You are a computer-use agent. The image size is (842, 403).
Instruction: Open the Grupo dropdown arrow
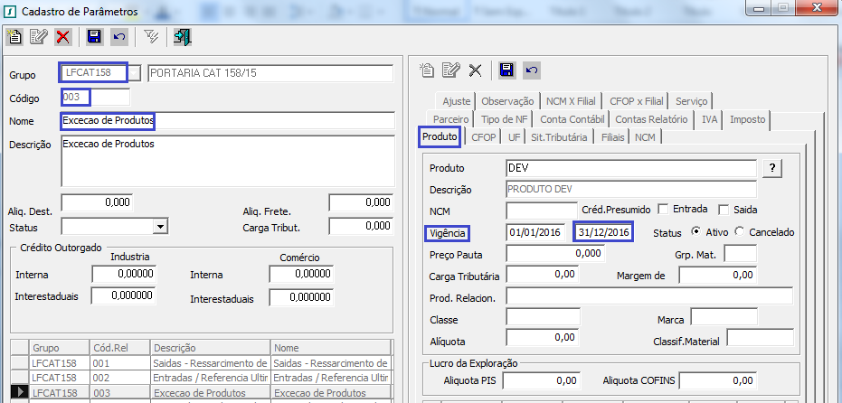point(134,73)
